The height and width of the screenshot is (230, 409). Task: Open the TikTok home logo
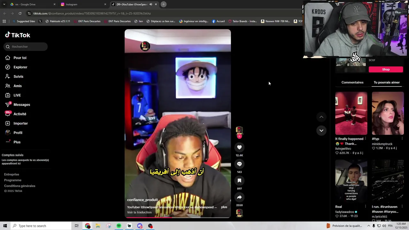click(x=18, y=35)
